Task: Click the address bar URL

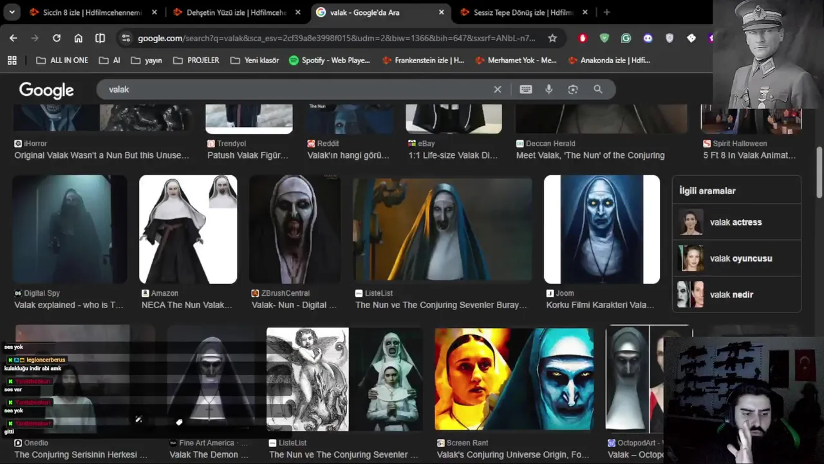Action: click(337, 38)
